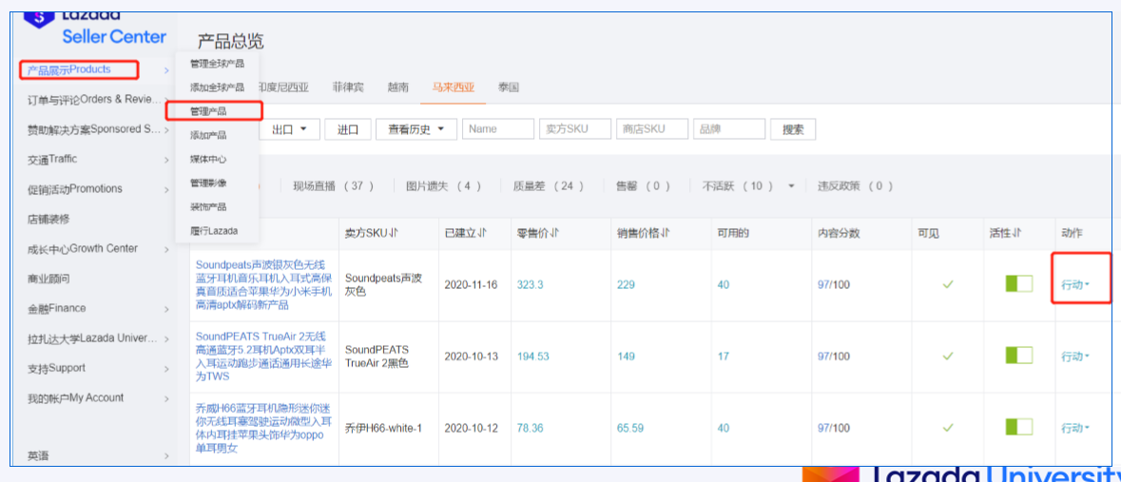Expand 金融Finance sidebar menu
The width and height of the screenshot is (1121, 482).
click(x=98, y=308)
